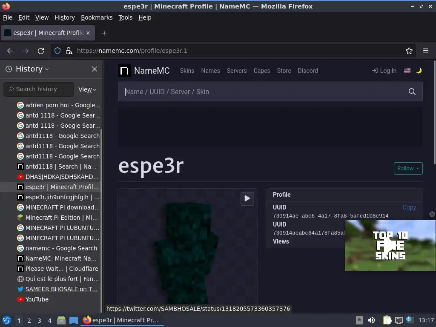436x327 pixels.
Task: Open the Firefox hamburger menu
Action: 426,51
